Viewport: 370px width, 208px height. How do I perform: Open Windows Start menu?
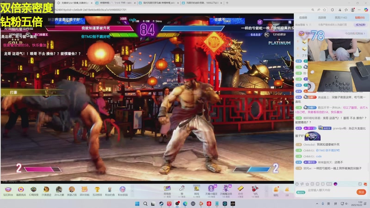click(137, 203)
